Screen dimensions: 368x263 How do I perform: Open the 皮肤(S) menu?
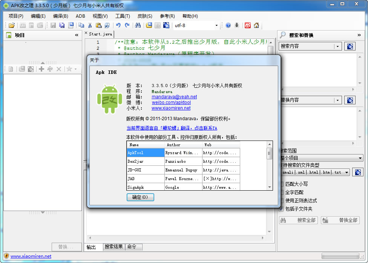(145, 16)
